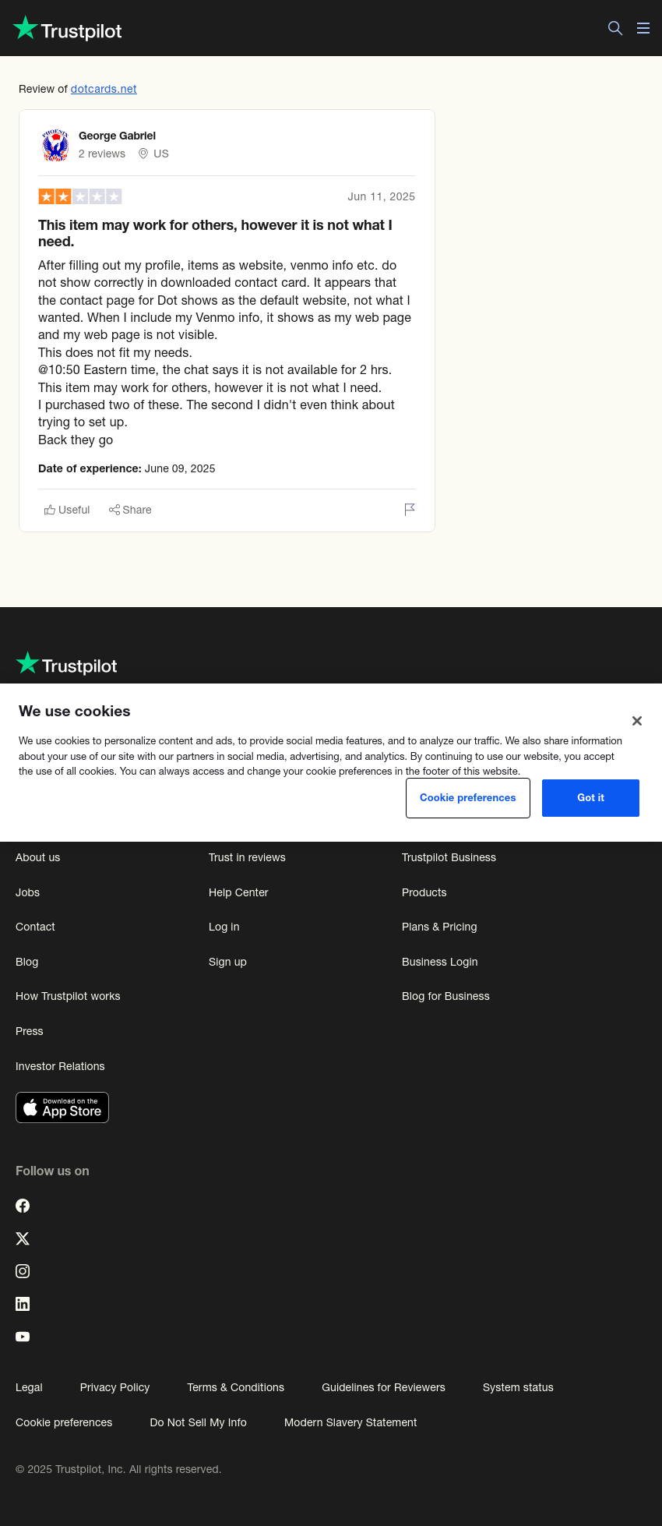Open Trustpilot's Facebook page icon

tap(23, 1206)
